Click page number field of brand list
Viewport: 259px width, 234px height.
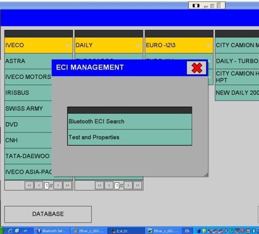tap(46, 186)
